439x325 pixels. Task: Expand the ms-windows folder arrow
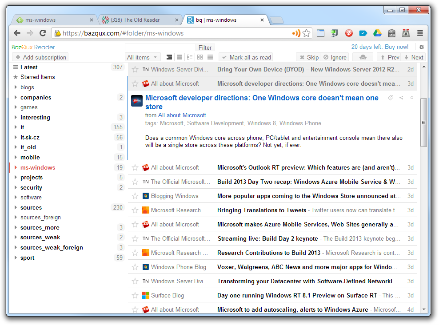click(x=16, y=167)
